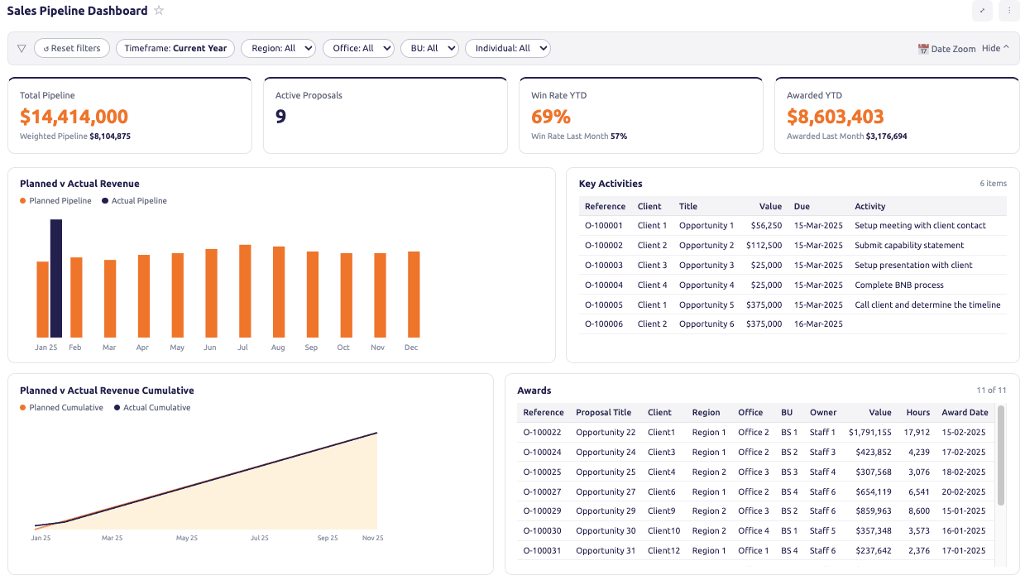Sort Awards by Hours column
1025x580 pixels.
[917, 412]
